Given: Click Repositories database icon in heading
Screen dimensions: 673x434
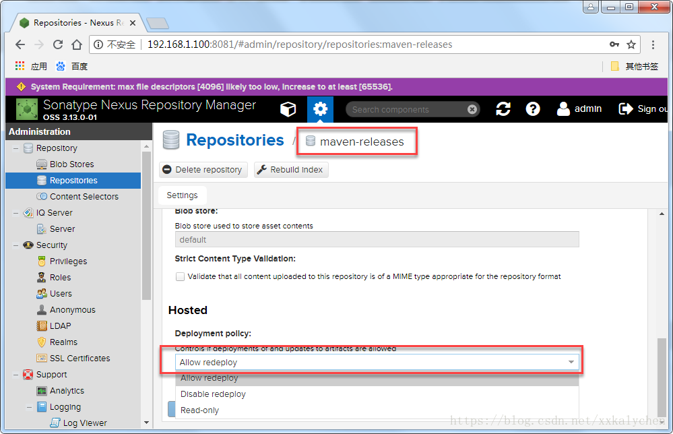Looking at the screenshot, I should click(x=171, y=140).
